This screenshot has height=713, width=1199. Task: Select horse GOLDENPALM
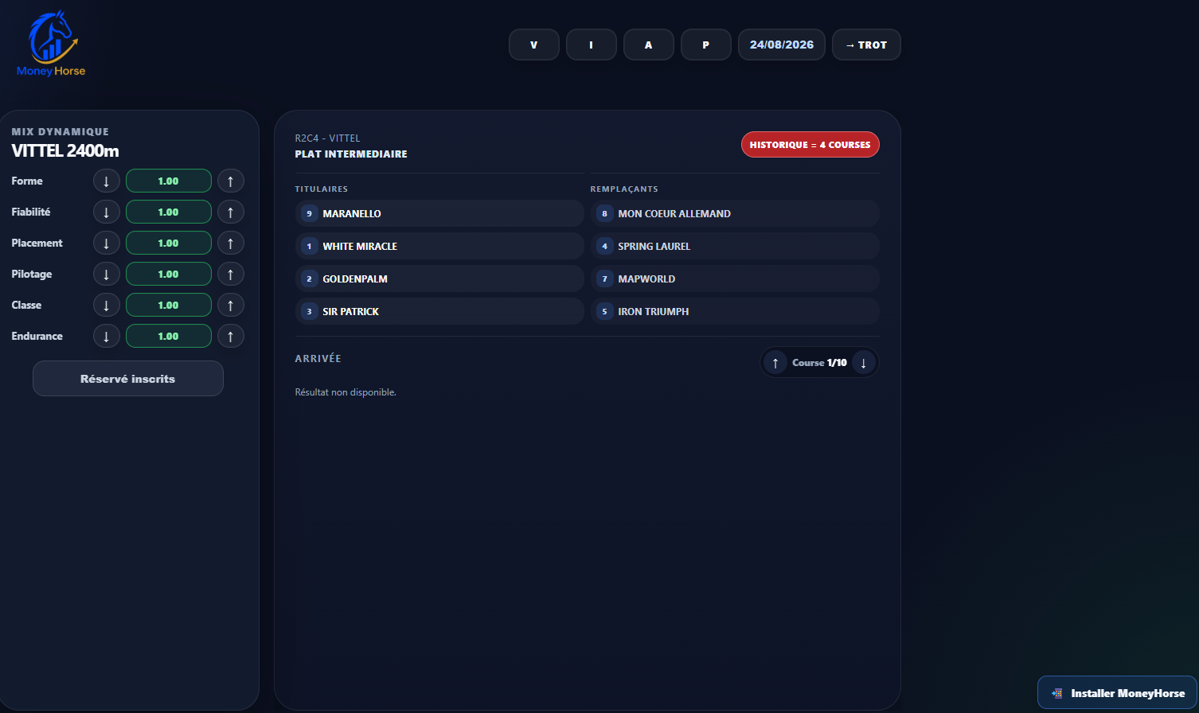click(439, 279)
